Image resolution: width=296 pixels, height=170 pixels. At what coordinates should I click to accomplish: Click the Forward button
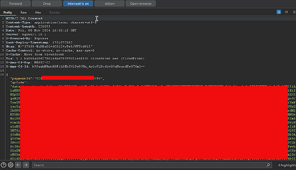coord(16,3)
